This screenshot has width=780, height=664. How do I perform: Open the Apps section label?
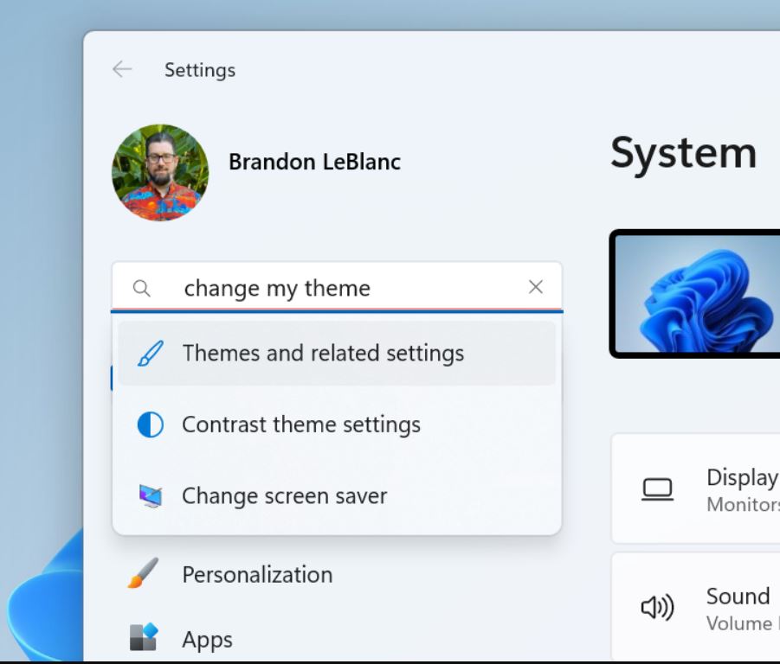click(207, 640)
